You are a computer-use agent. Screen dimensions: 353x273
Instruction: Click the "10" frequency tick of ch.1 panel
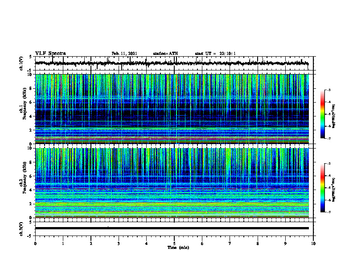coord(30,74)
